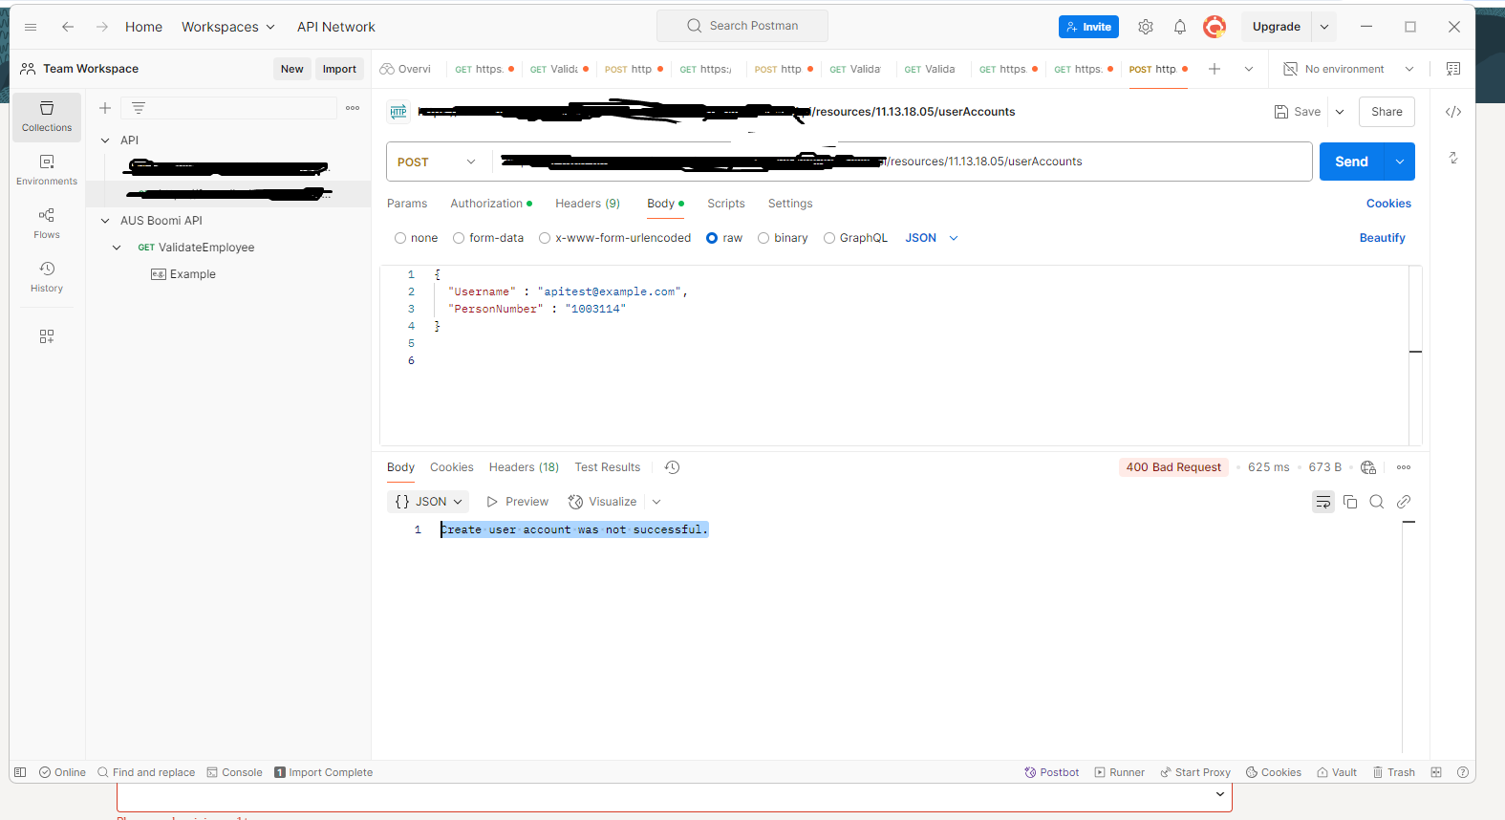Open the hamburger menu icon
The height and width of the screenshot is (820, 1505).
pos(31,27)
